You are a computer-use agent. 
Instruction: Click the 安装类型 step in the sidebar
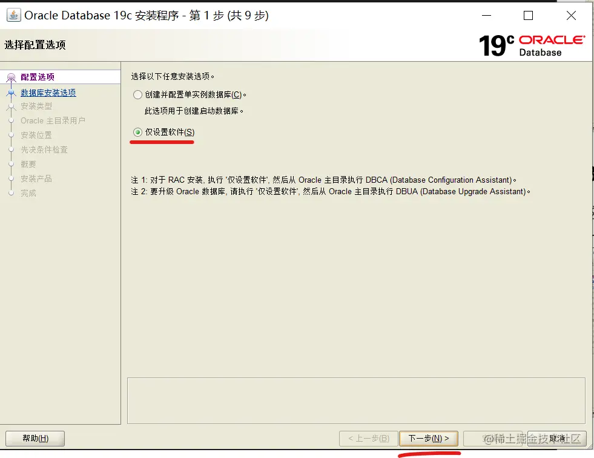36,106
